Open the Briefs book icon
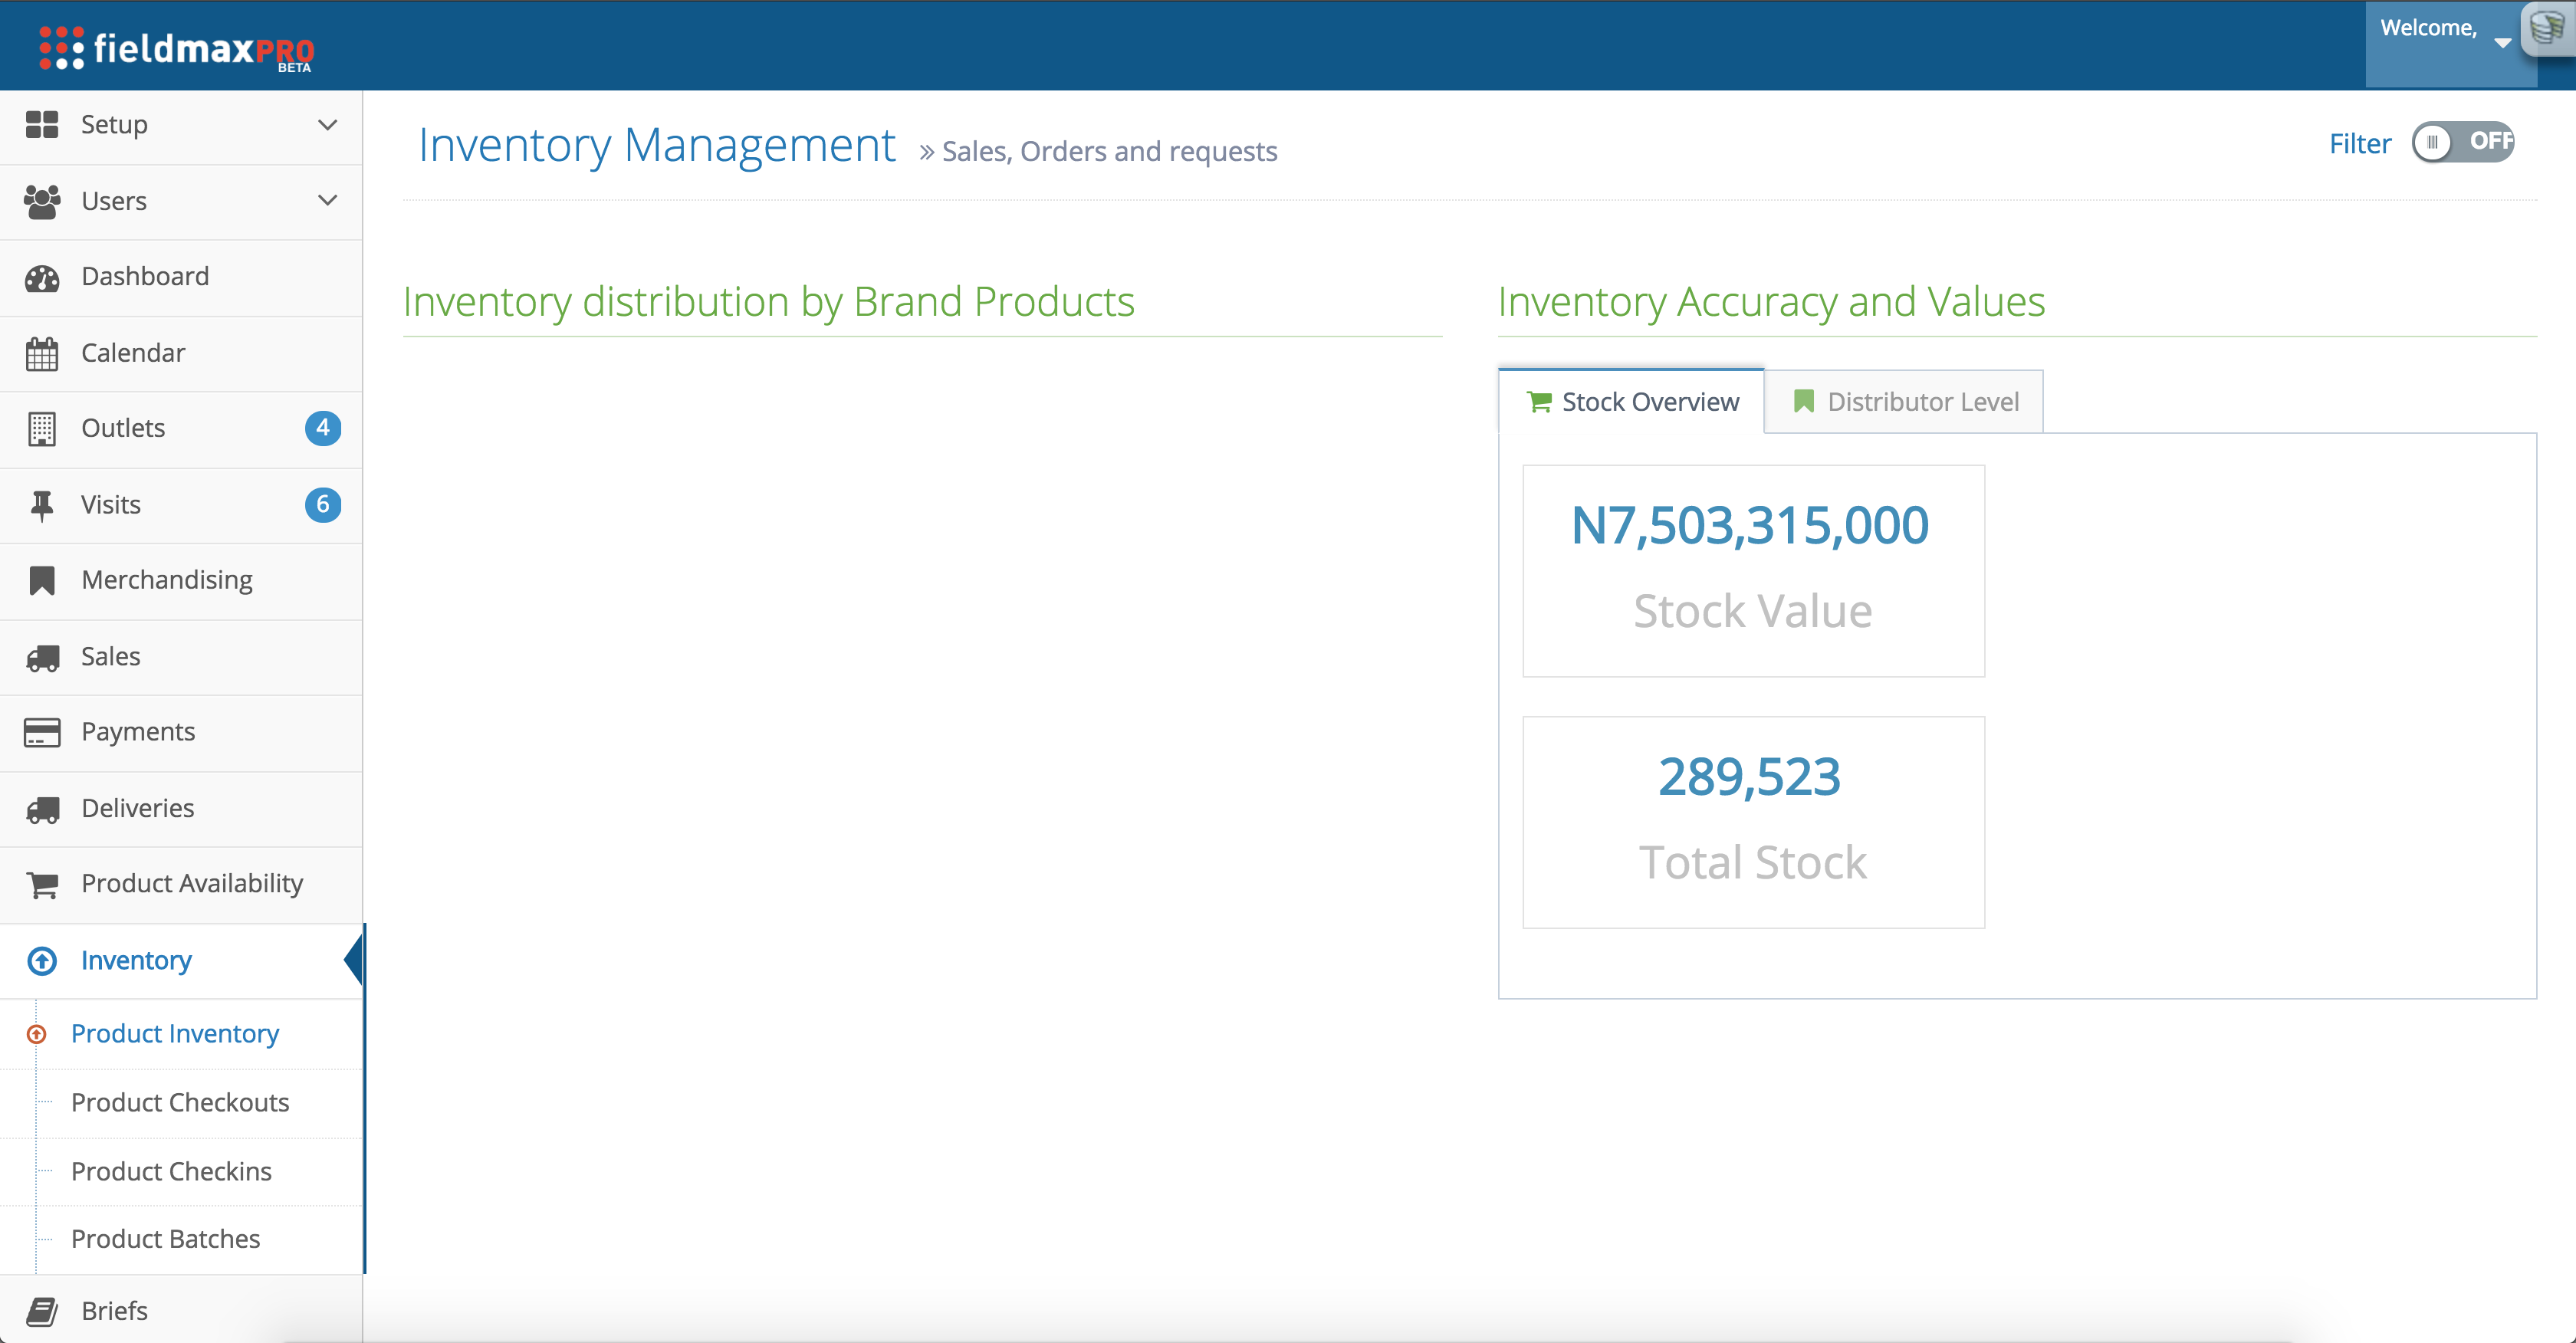 [x=42, y=1311]
